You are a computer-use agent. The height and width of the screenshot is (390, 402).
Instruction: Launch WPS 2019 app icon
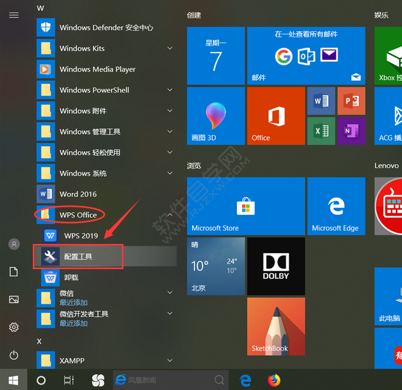tap(50, 235)
